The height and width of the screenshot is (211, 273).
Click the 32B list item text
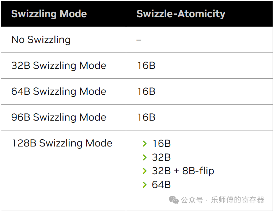coord(161,157)
